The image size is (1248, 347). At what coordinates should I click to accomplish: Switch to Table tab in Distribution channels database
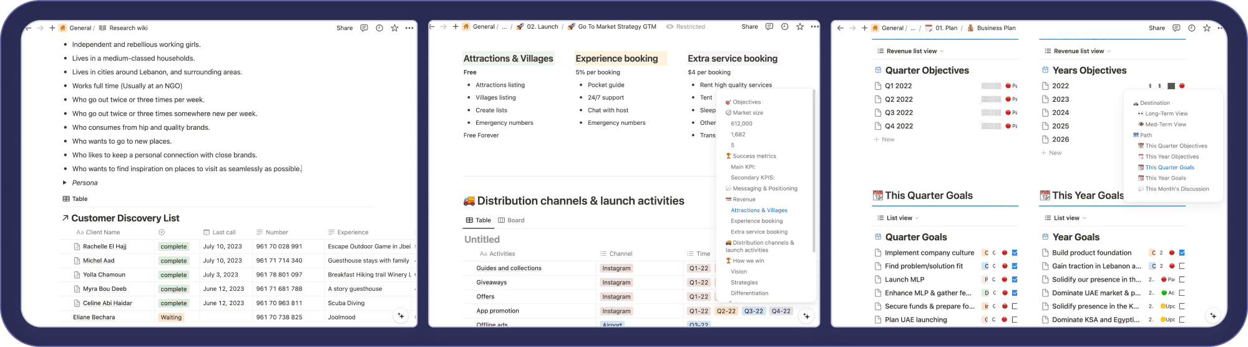[x=479, y=220]
